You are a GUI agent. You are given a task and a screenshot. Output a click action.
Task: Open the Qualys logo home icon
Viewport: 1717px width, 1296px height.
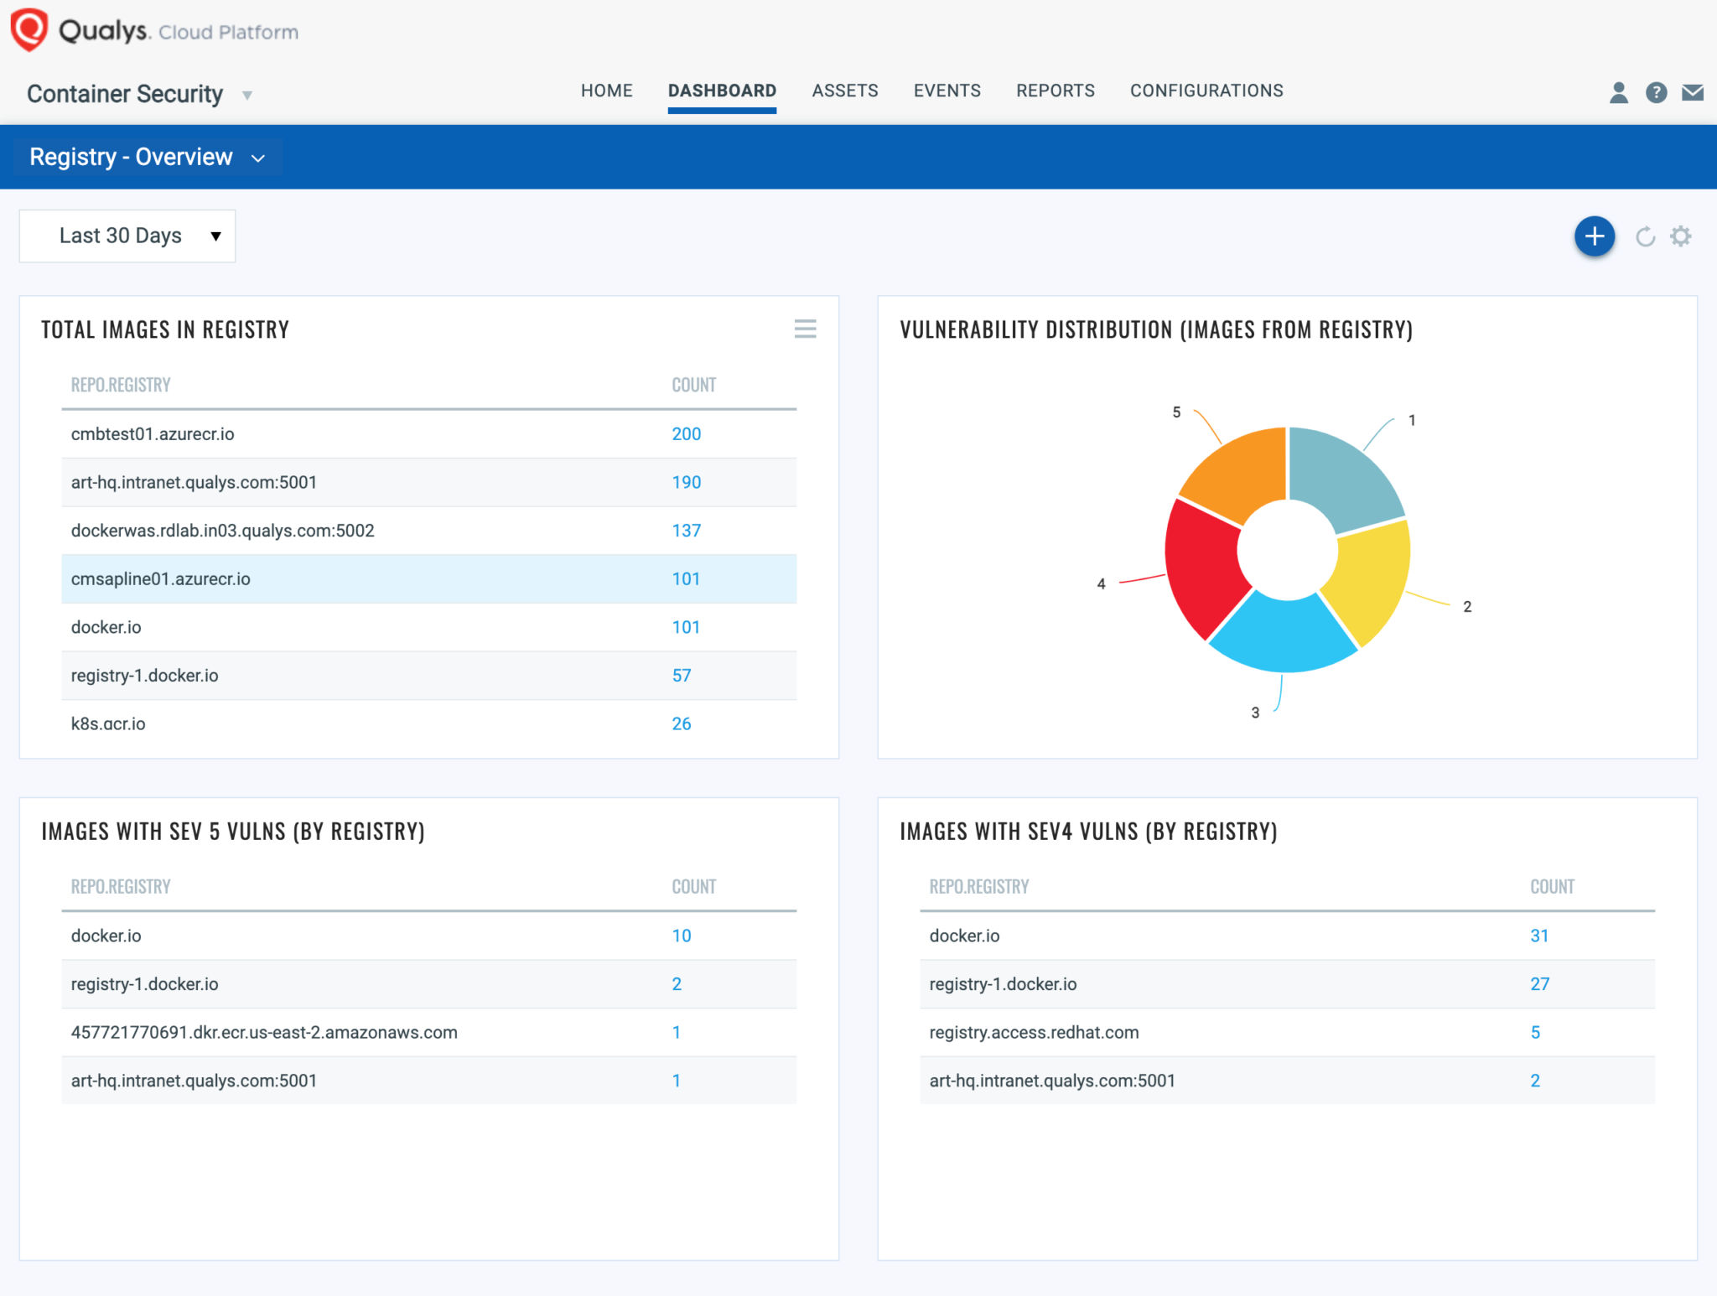pos(28,28)
